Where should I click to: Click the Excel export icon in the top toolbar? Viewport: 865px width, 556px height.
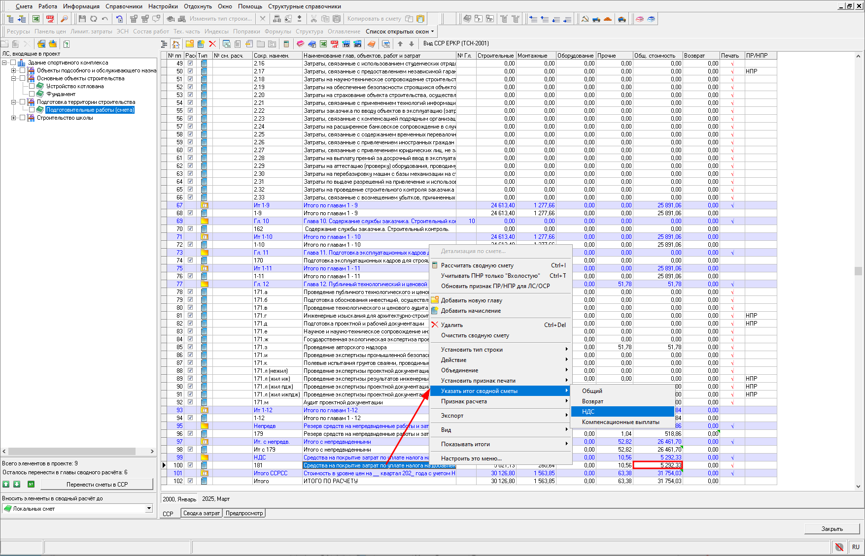36,19
